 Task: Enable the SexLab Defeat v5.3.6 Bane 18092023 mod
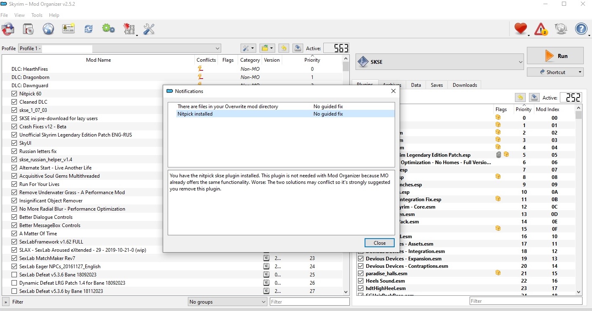15,275
